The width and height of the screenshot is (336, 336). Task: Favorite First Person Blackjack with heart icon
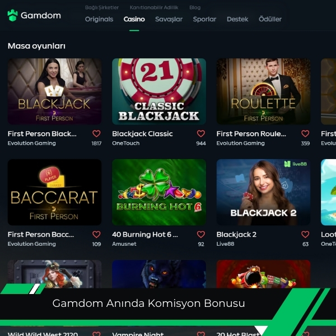coord(96,134)
